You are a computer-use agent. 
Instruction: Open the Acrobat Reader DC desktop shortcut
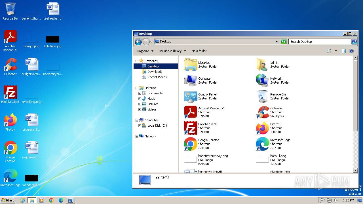pos(10,41)
